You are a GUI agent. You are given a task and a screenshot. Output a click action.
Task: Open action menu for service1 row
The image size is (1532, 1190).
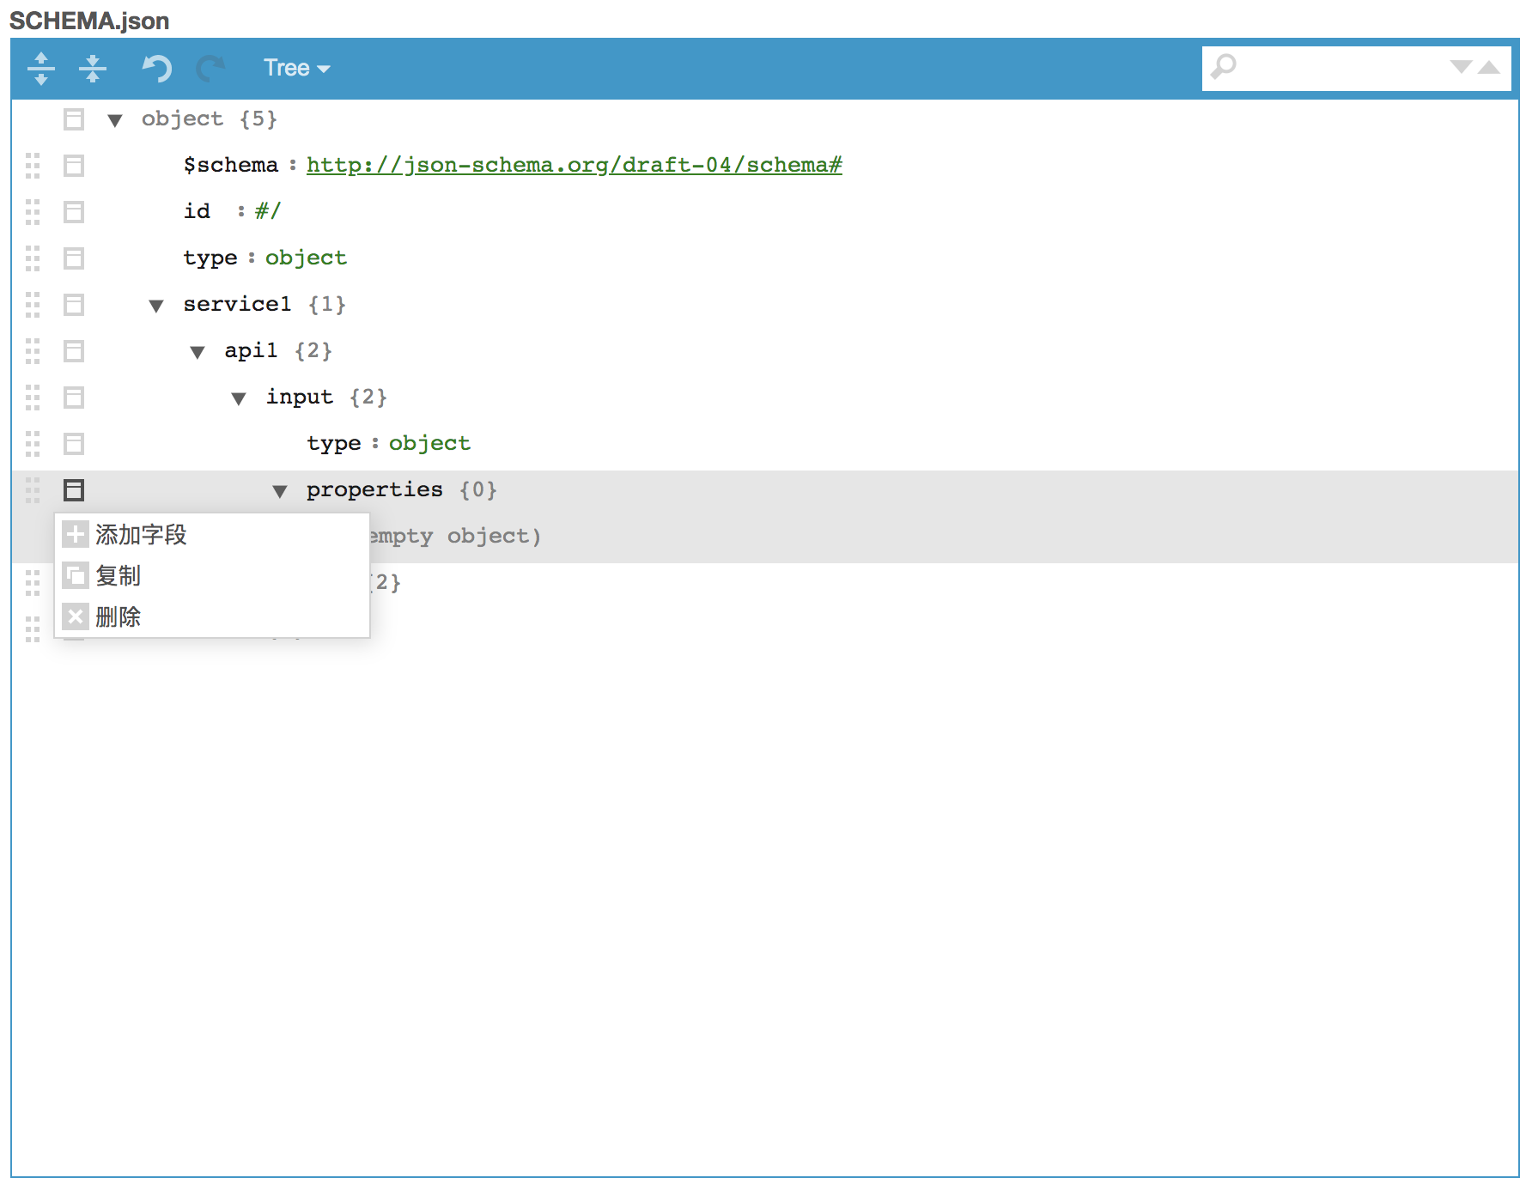(74, 305)
